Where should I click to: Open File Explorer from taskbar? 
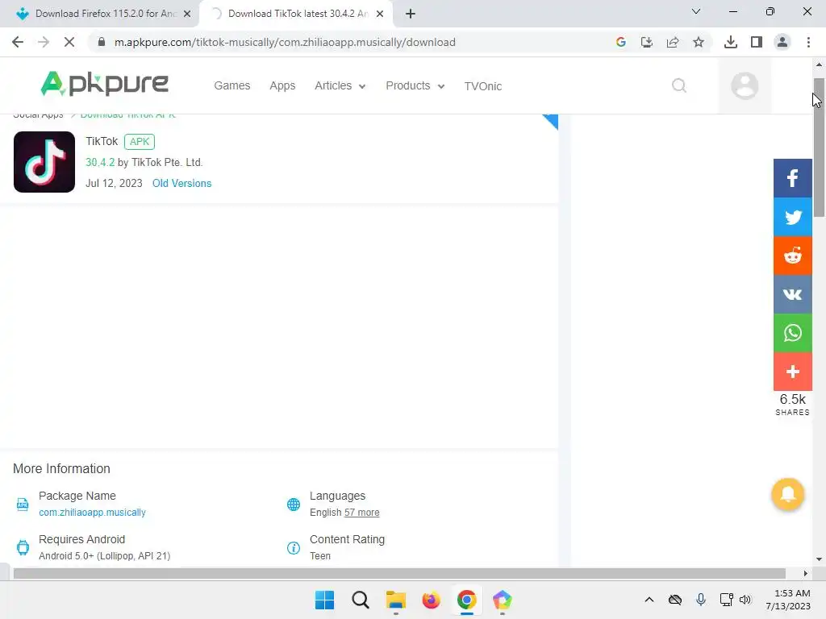pos(395,600)
